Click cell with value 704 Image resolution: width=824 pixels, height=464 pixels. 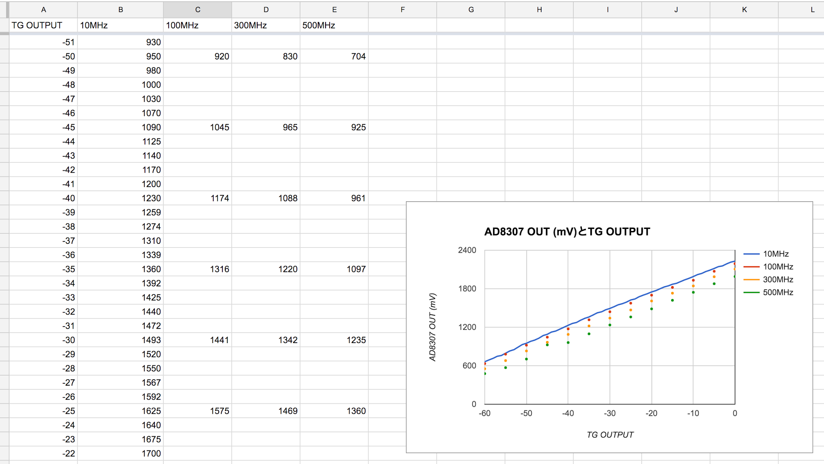pyautogui.click(x=334, y=56)
